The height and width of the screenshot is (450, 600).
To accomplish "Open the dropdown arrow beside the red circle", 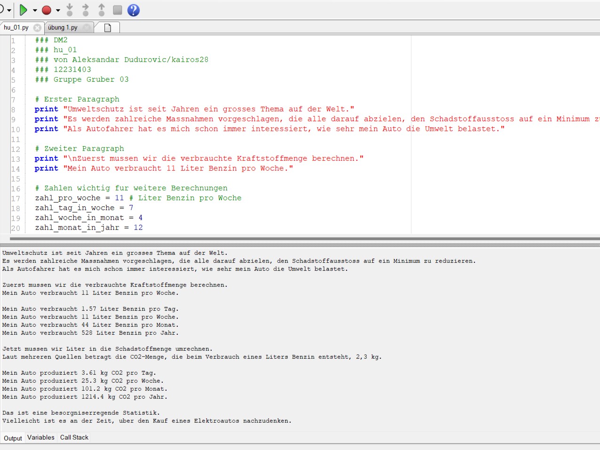I will [58, 10].
